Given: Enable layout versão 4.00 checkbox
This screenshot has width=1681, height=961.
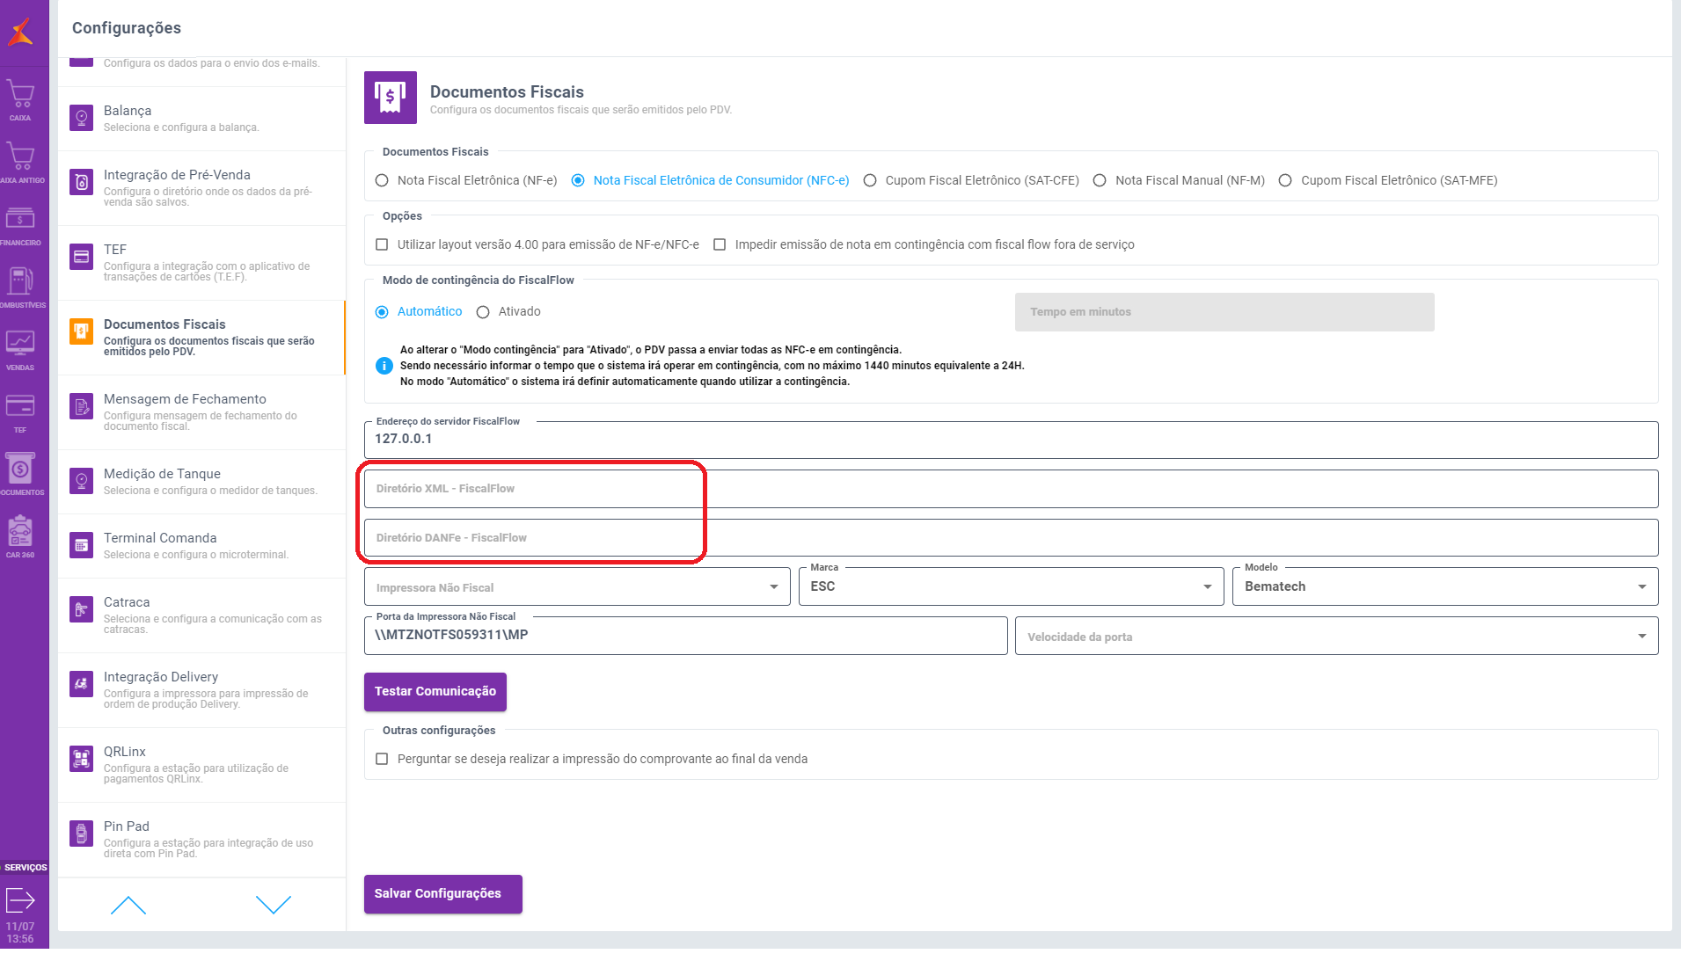Looking at the screenshot, I should (382, 245).
